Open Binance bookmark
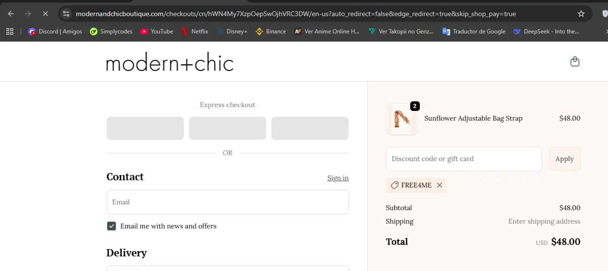The width and height of the screenshot is (608, 271). tap(271, 31)
